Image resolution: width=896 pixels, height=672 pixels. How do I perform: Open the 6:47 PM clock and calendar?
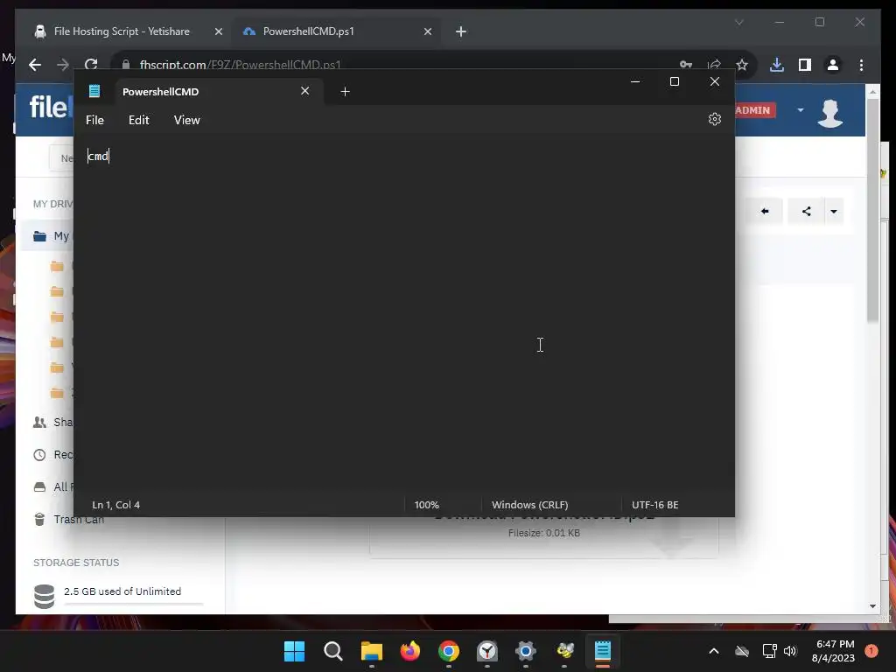(x=833, y=651)
